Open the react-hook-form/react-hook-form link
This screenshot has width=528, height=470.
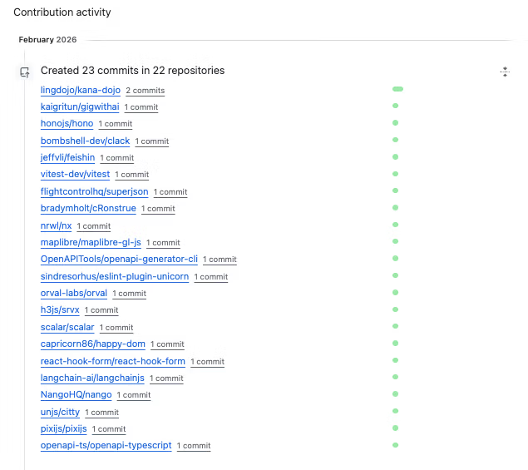click(x=113, y=361)
